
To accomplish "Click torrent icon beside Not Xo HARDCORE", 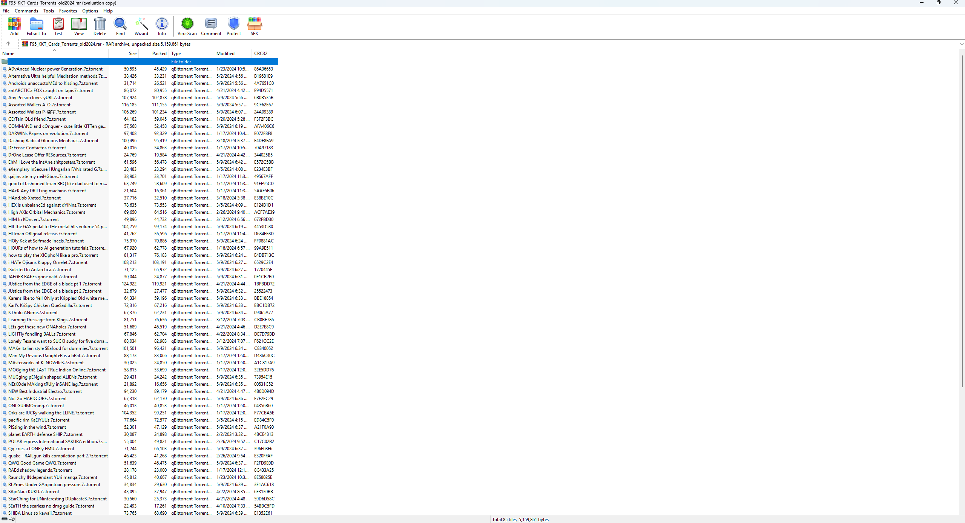I will pyautogui.click(x=5, y=398).
